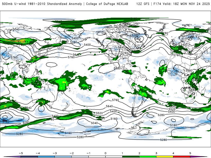The height and width of the screenshot is (158, 211).
Task: Click the dark green 1 to 2 colorbar segment
Action: pyautogui.click(x=131, y=157)
